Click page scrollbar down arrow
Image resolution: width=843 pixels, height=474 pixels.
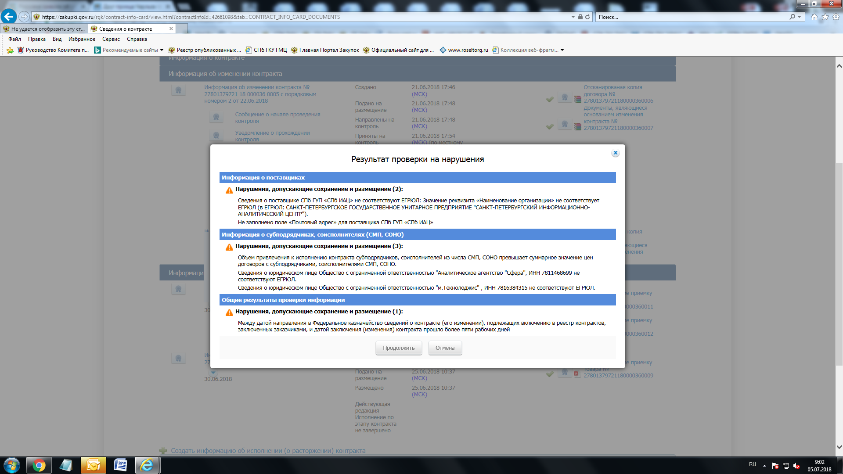pyautogui.click(x=839, y=447)
